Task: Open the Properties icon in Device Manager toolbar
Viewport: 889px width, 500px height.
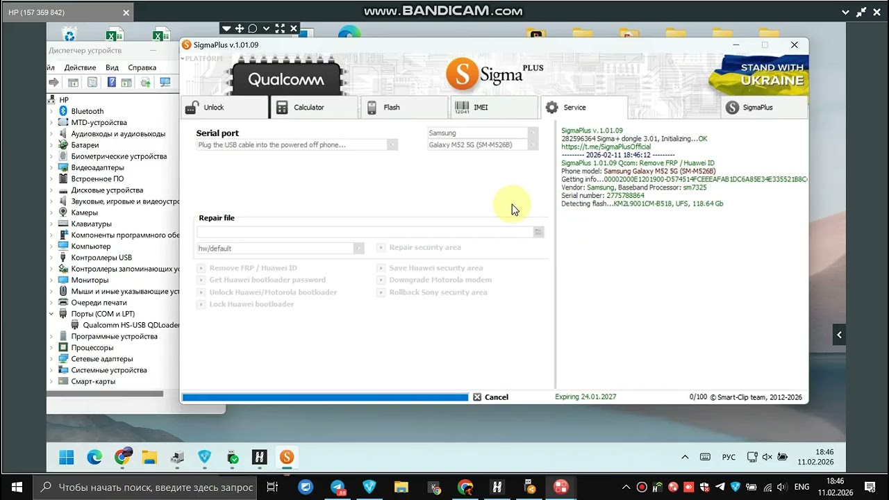Action: pyautogui.click(x=92, y=82)
